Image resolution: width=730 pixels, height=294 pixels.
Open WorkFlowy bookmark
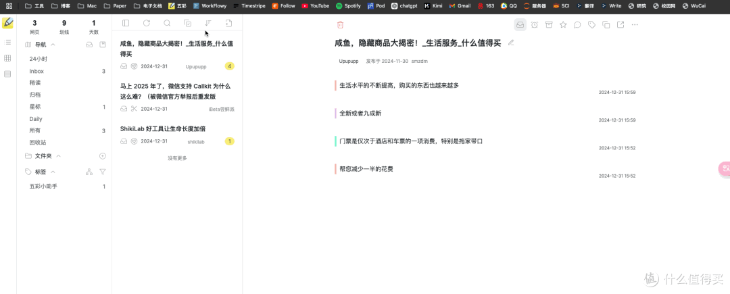(210, 6)
